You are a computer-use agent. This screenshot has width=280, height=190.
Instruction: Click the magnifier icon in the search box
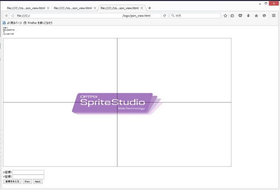173,16
